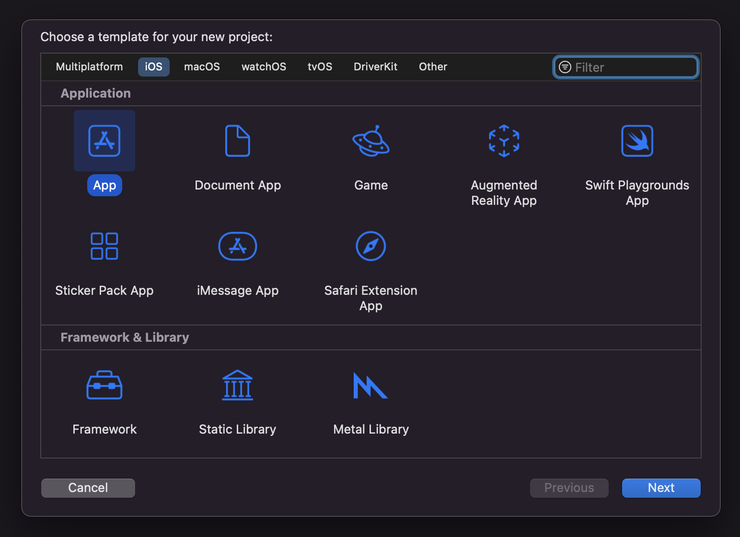Select the Augmented Reality App icon

(x=504, y=141)
